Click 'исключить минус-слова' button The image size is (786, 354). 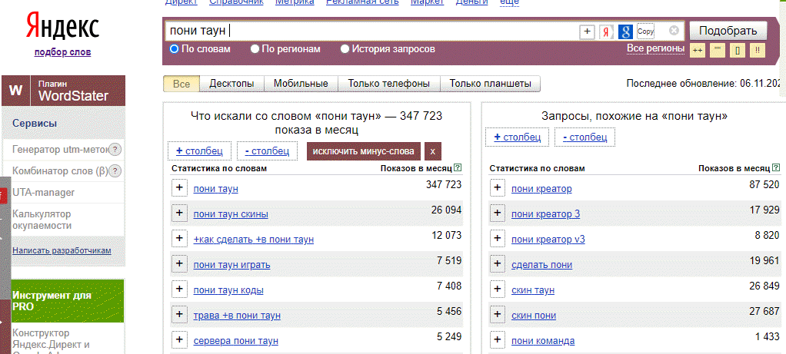tap(364, 151)
